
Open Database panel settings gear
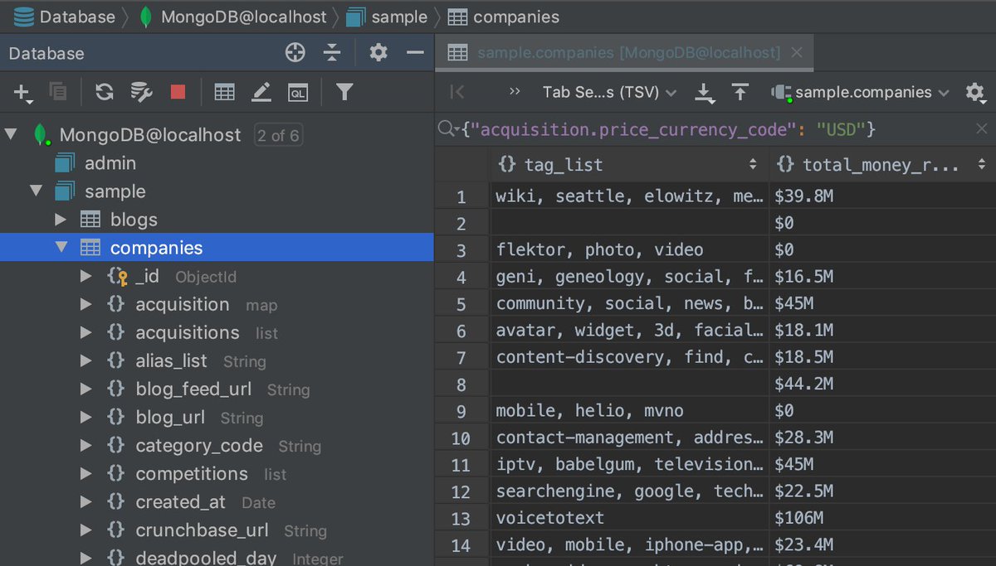coord(378,53)
